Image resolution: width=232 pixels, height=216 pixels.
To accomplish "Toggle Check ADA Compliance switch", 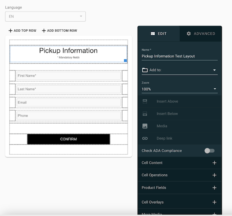I will point(209,151).
